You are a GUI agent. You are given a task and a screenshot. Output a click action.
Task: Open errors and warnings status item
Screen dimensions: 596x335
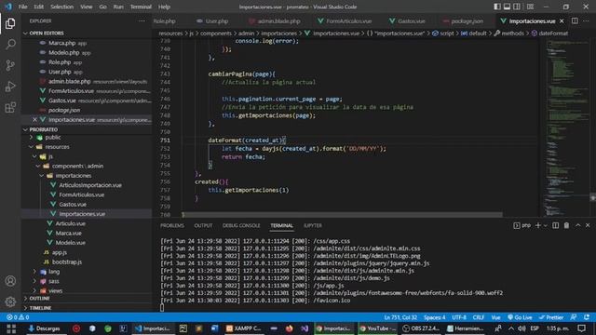pos(18,317)
